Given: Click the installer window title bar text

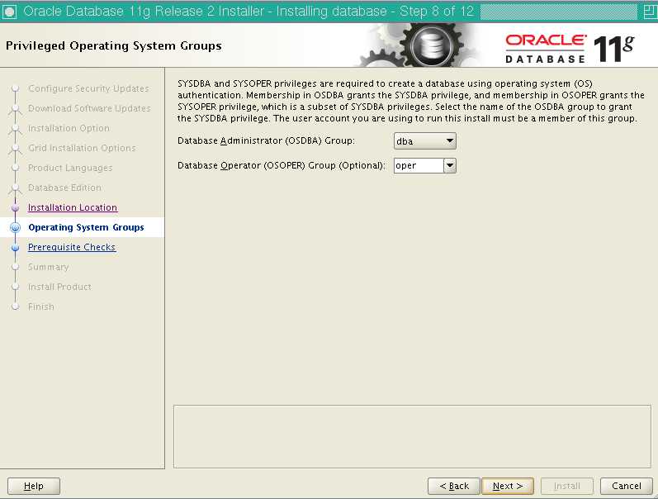Looking at the screenshot, I should (249, 12).
